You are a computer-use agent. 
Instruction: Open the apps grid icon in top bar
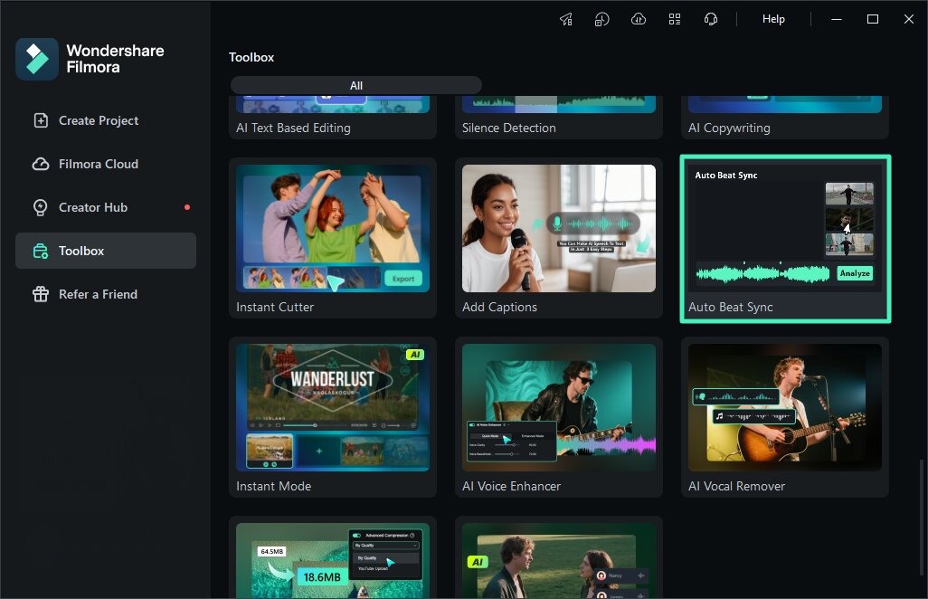coord(675,19)
